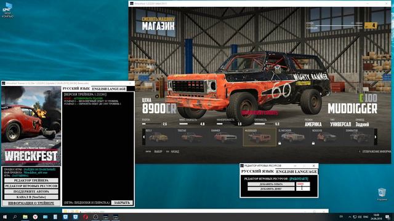Open РЕДАКТОР ИГРОВЫХ РЕСУРСОВ from trainer window
This screenshot has width=394, height=221.
pos(31,186)
